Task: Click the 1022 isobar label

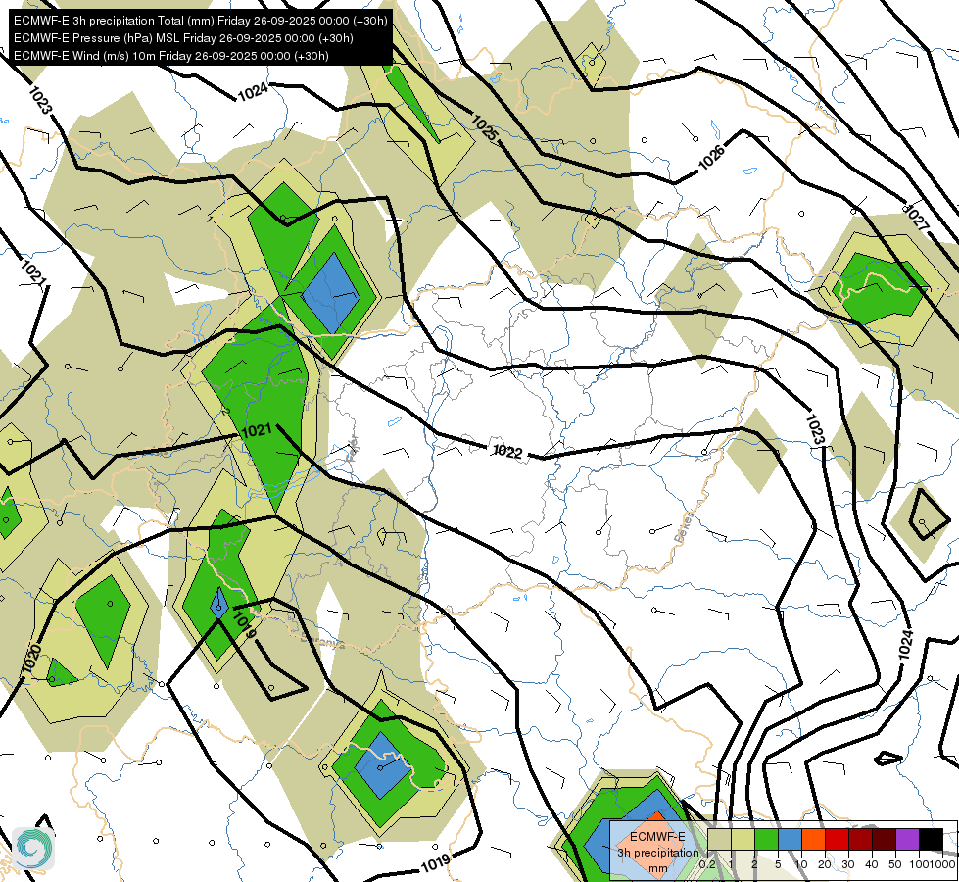Action: click(x=507, y=452)
